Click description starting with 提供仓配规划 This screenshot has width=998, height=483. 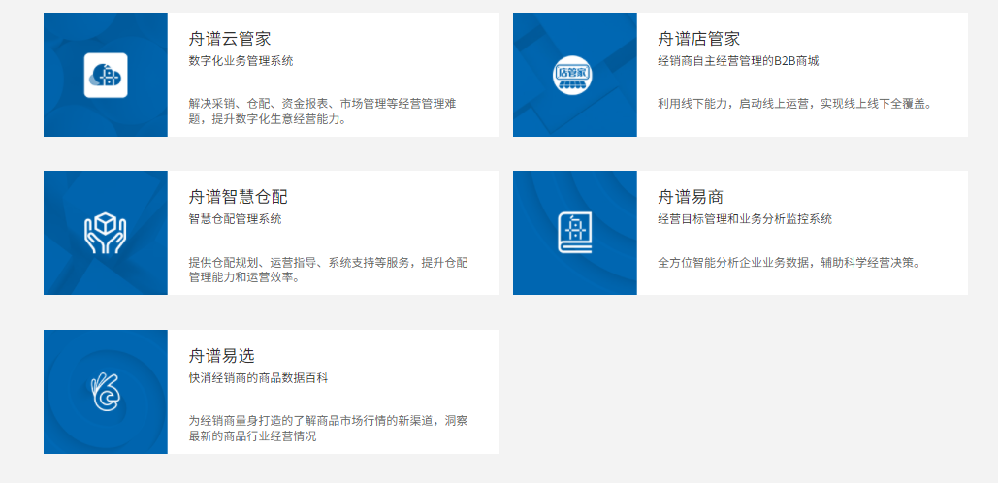(329, 270)
